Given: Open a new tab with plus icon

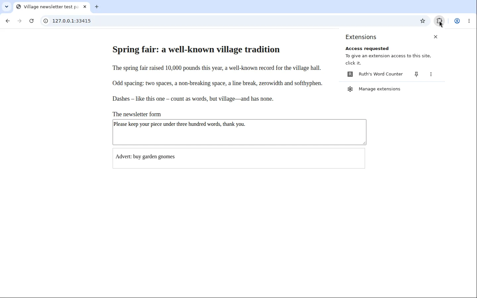Looking at the screenshot, I should [x=97, y=7].
